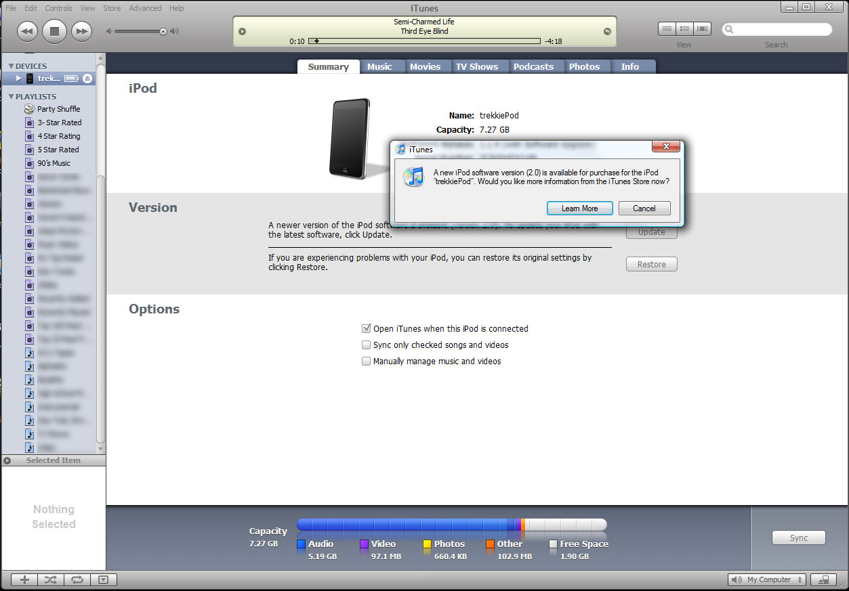
Task: Click the search field
Action: click(x=777, y=29)
